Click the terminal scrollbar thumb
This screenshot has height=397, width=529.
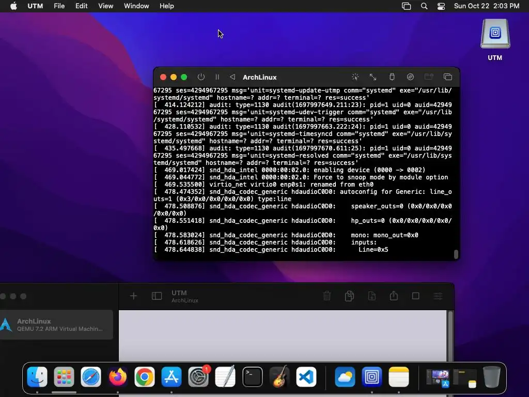456,254
